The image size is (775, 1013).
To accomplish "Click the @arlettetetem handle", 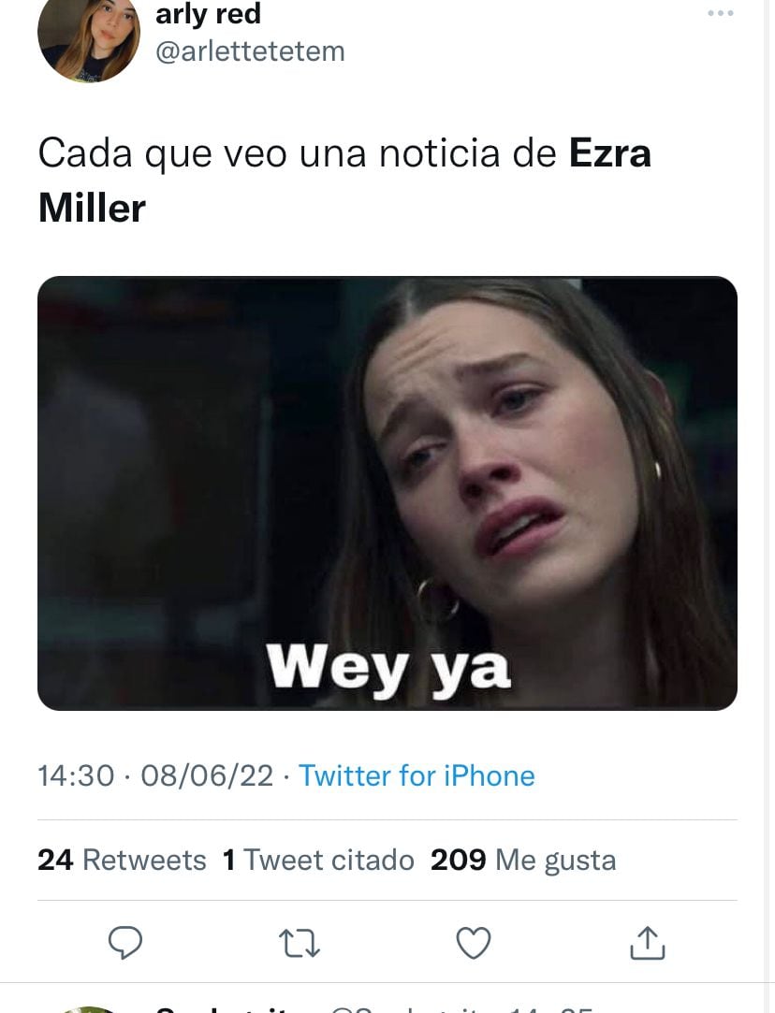I will coord(250,51).
